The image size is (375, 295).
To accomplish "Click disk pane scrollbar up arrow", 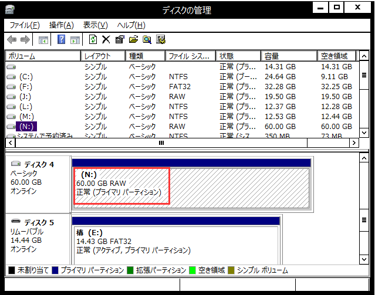I will point(364,158).
